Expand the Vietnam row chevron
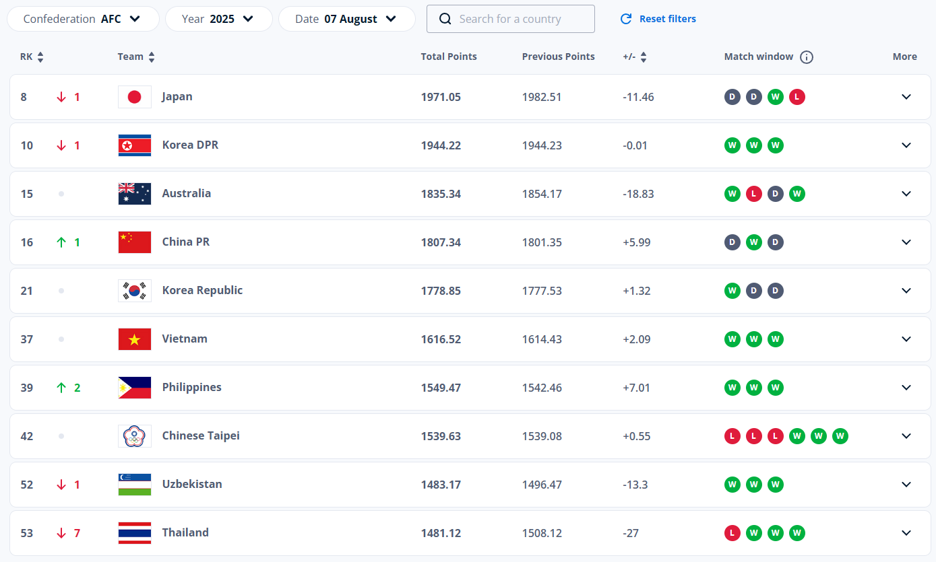Image resolution: width=936 pixels, height=562 pixels. (x=906, y=339)
